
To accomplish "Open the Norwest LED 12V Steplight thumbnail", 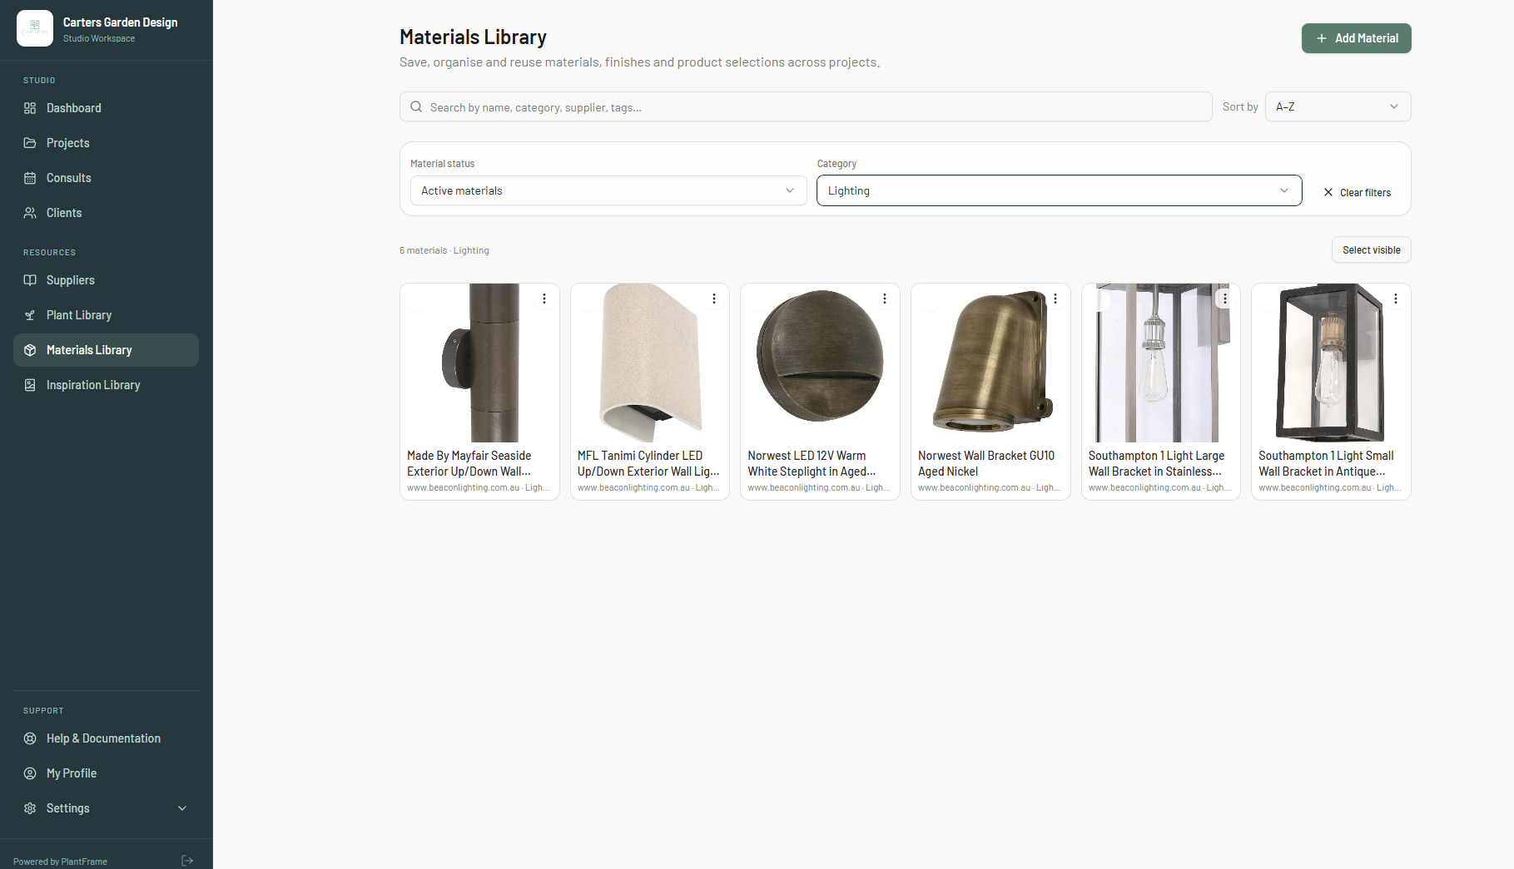I will [820, 363].
